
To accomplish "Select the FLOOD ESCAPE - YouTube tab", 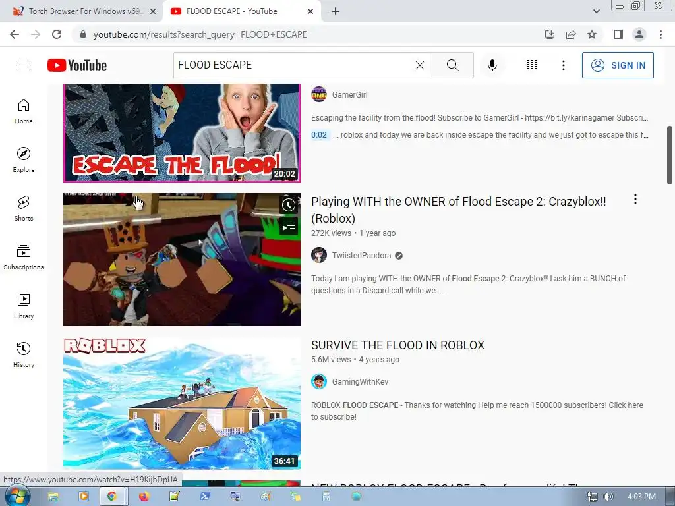I will coord(231,11).
